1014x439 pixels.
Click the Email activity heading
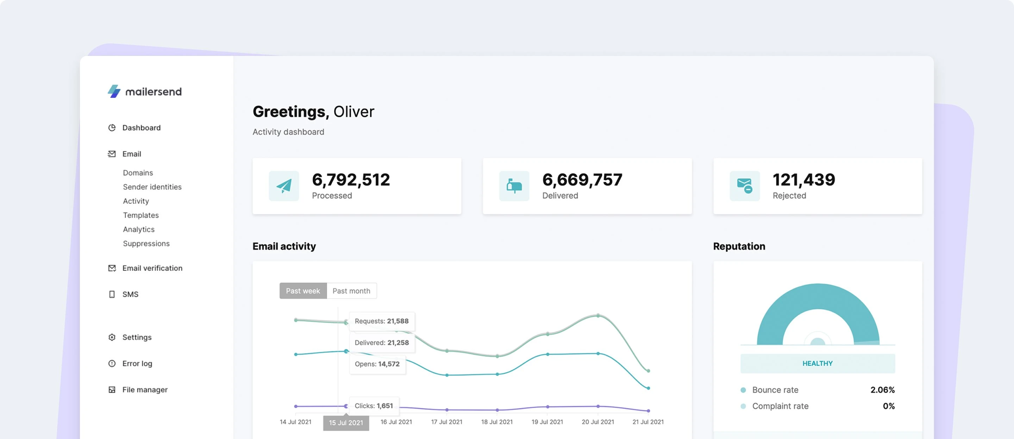click(284, 246)
